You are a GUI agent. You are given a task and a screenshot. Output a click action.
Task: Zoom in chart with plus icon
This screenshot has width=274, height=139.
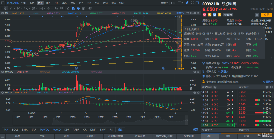coord(191,13)
